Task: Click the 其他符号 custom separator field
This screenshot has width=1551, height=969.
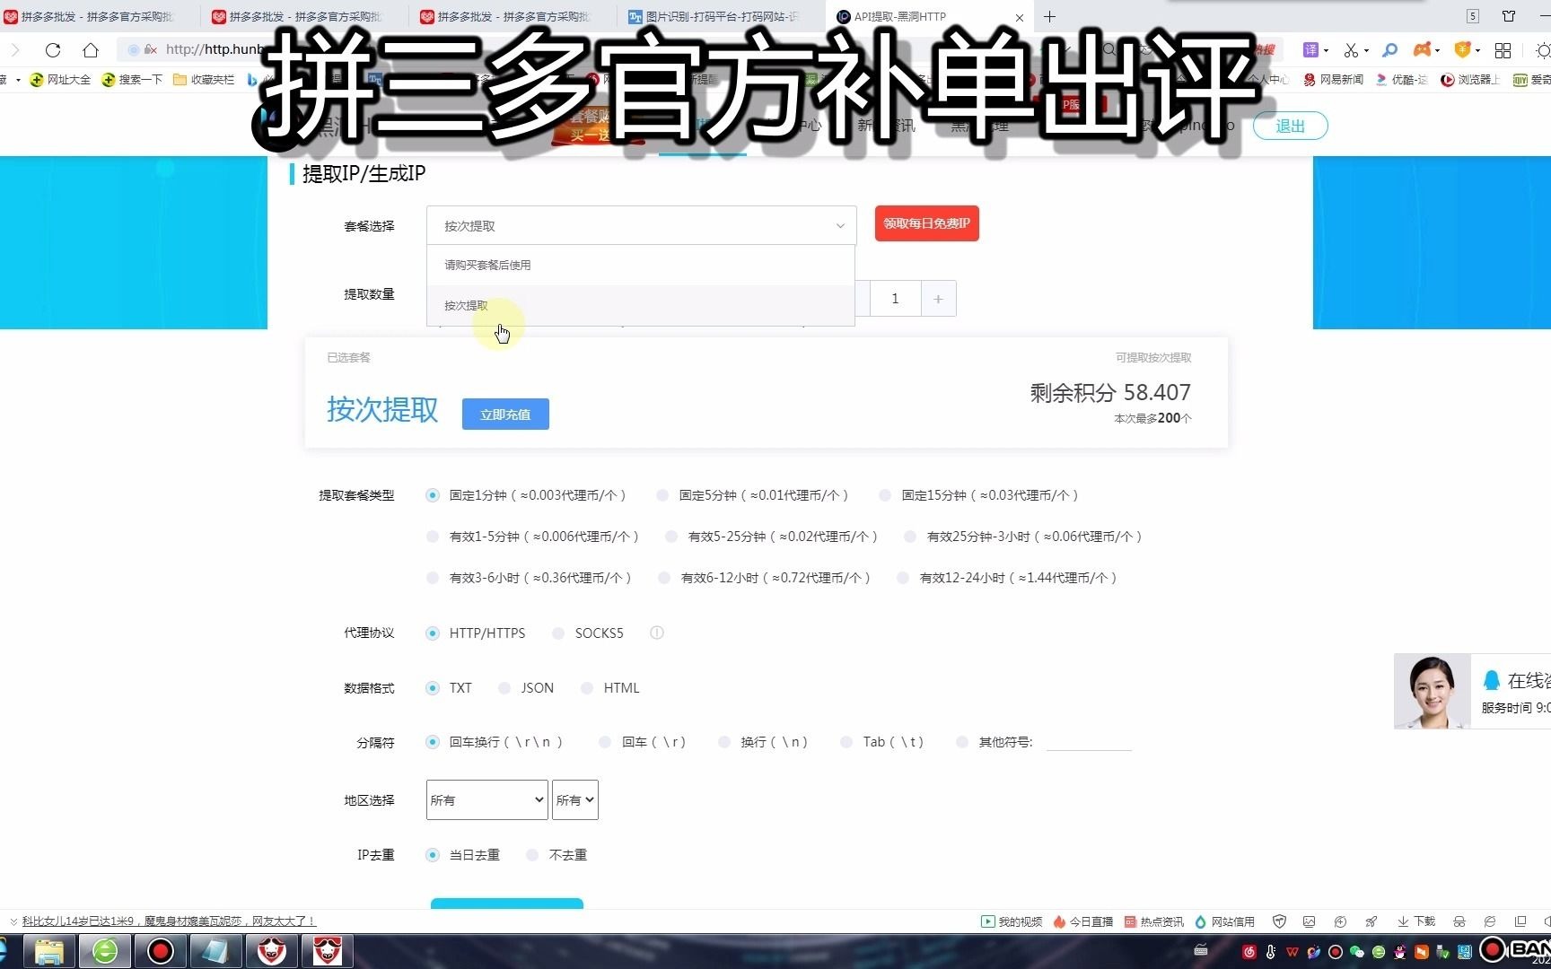Action: click(1089, 742)
